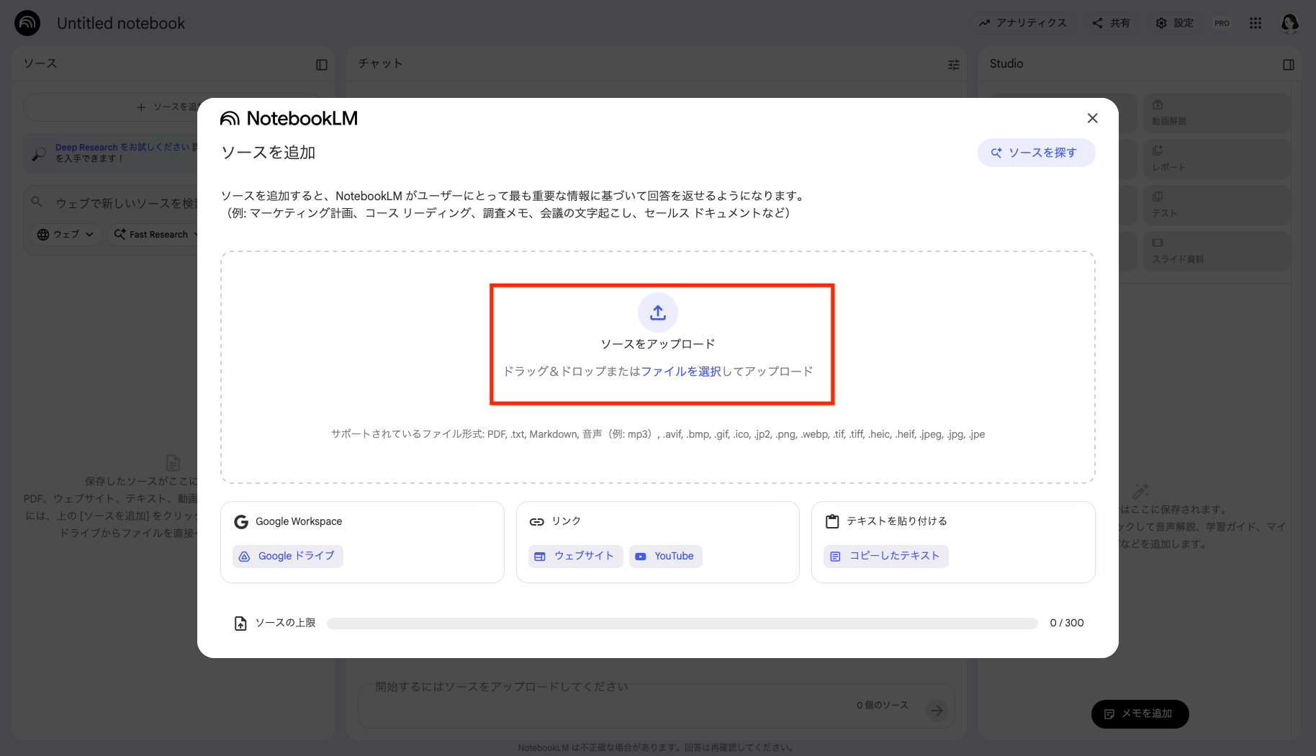Connect Google ドライブ as a source
The image size is (1316, 756).
click(287, 556)
